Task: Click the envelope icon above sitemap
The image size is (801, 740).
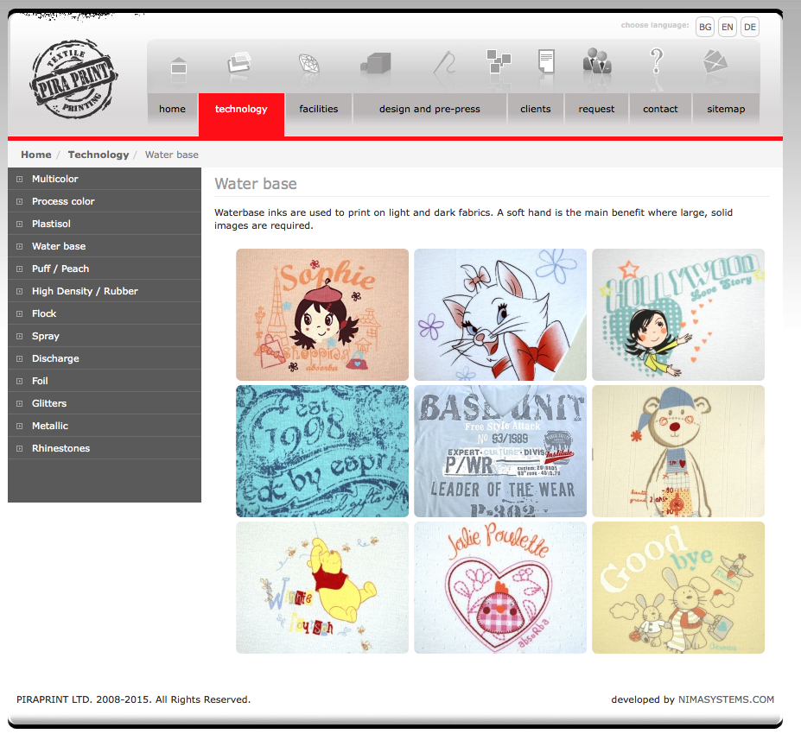Action: [715, 63]
